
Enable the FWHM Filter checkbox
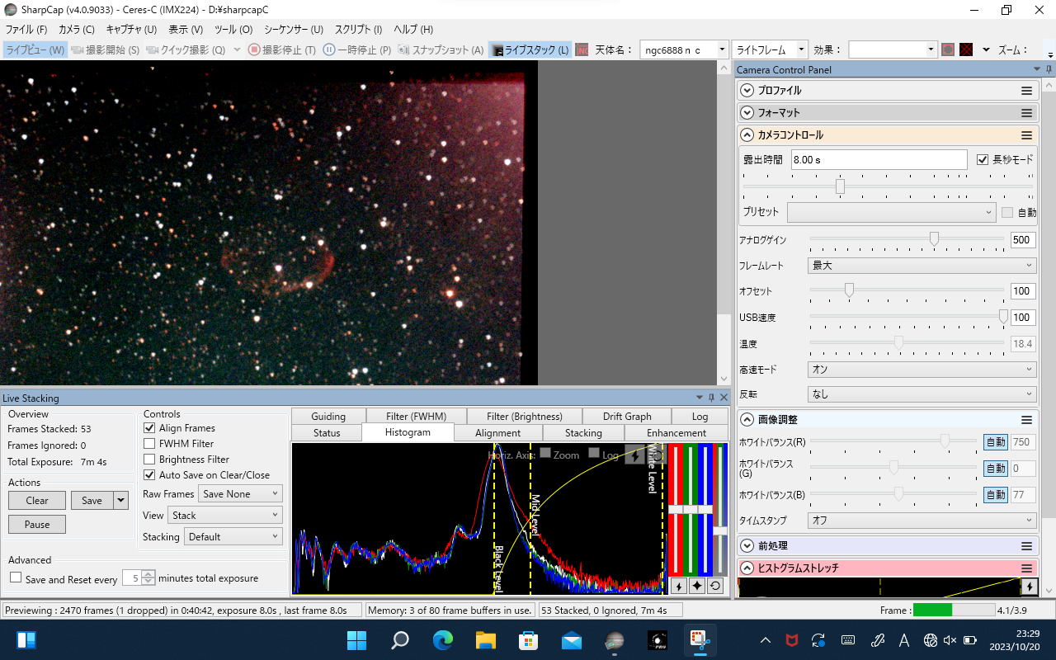tap(149, 444)
